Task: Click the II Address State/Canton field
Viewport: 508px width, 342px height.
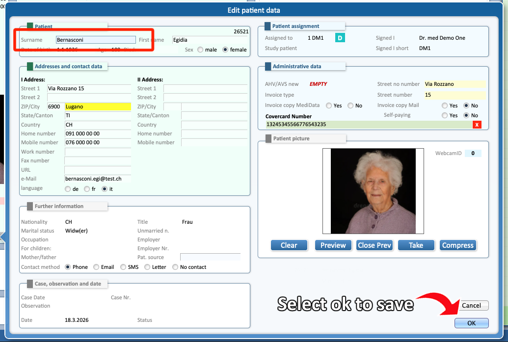Action: [214, 116]
